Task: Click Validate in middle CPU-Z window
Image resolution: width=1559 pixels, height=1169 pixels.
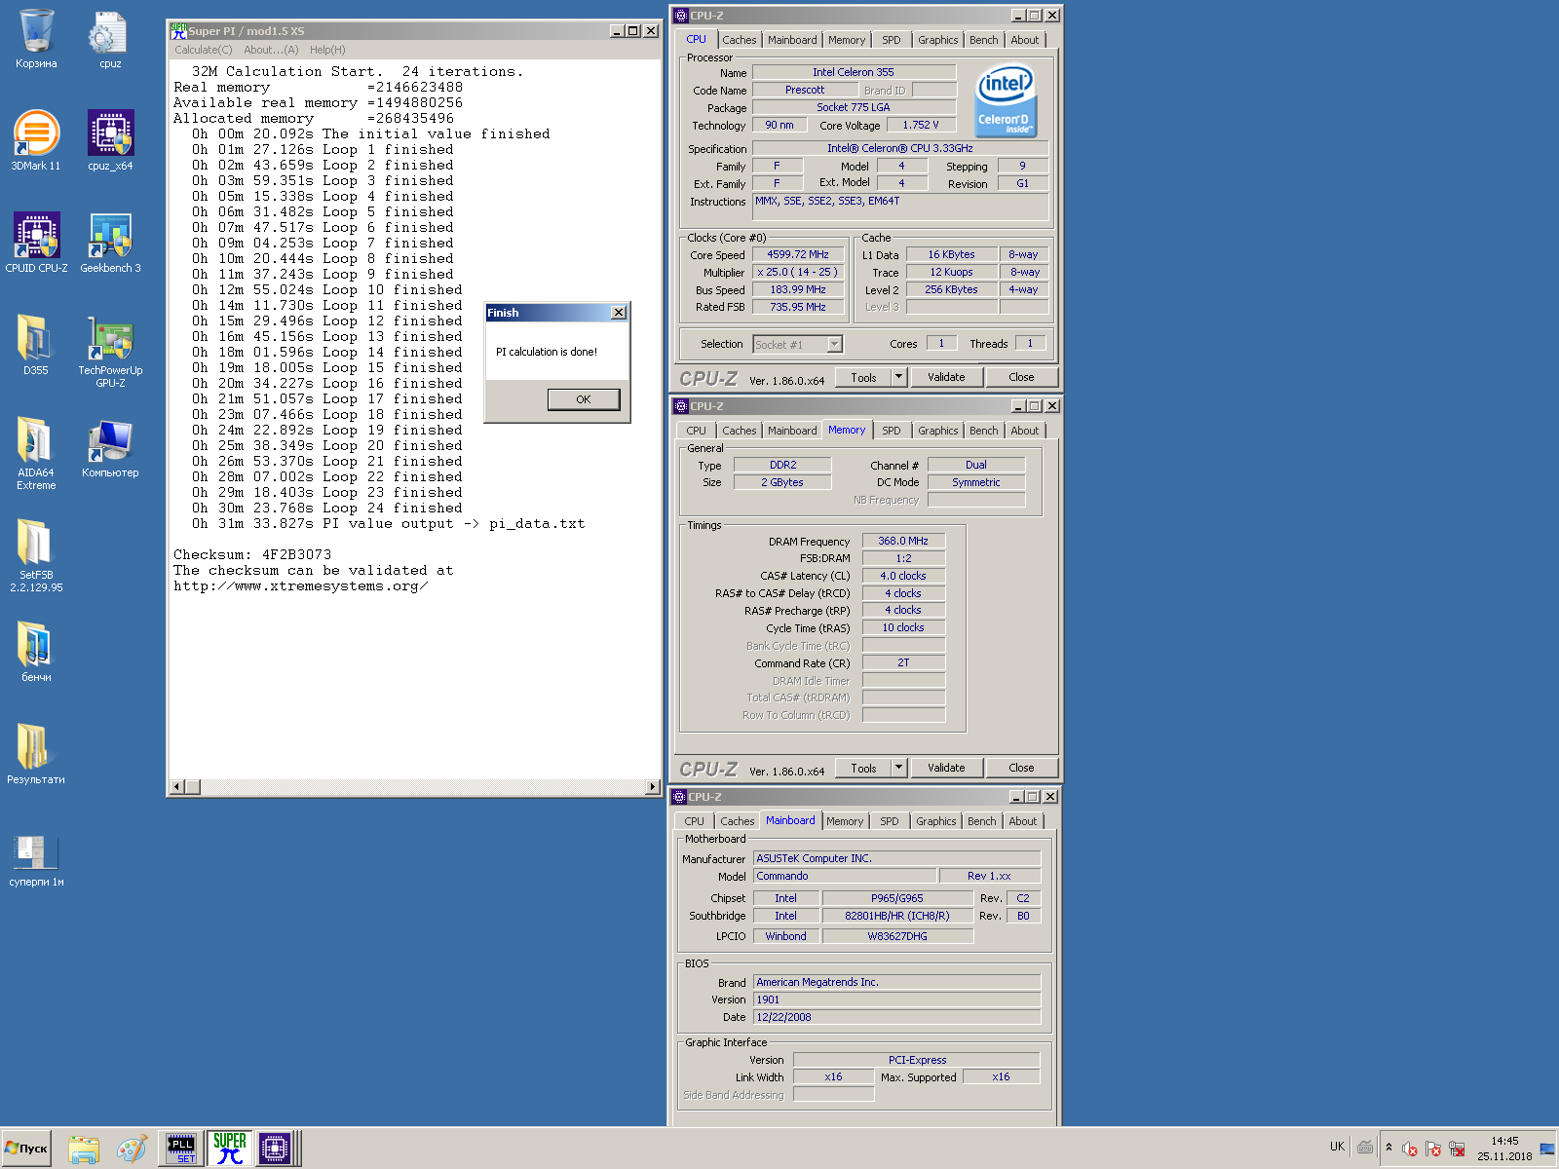Action: pyautogui.click(x=946, y=768)
